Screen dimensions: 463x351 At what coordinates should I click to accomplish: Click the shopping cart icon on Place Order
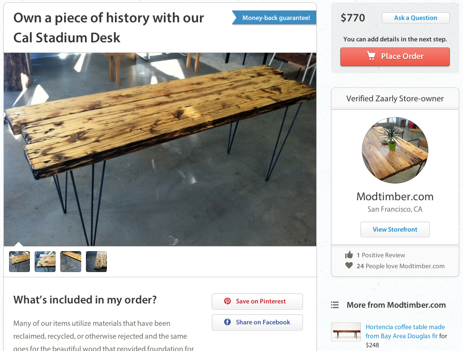pyautogui.click(x=371, y=56)
